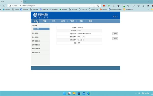Screen dimensions: 153x96
Task: Click the address bar URL 192.168.1.1
Action: point(27,6)
